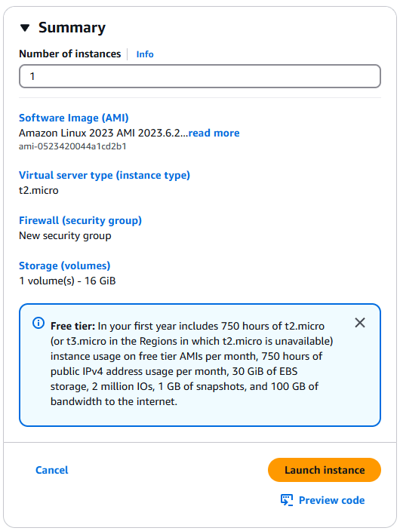Launch the instance with orange button
This screenshot has height=531, width=400.
[x=325, y=470]
